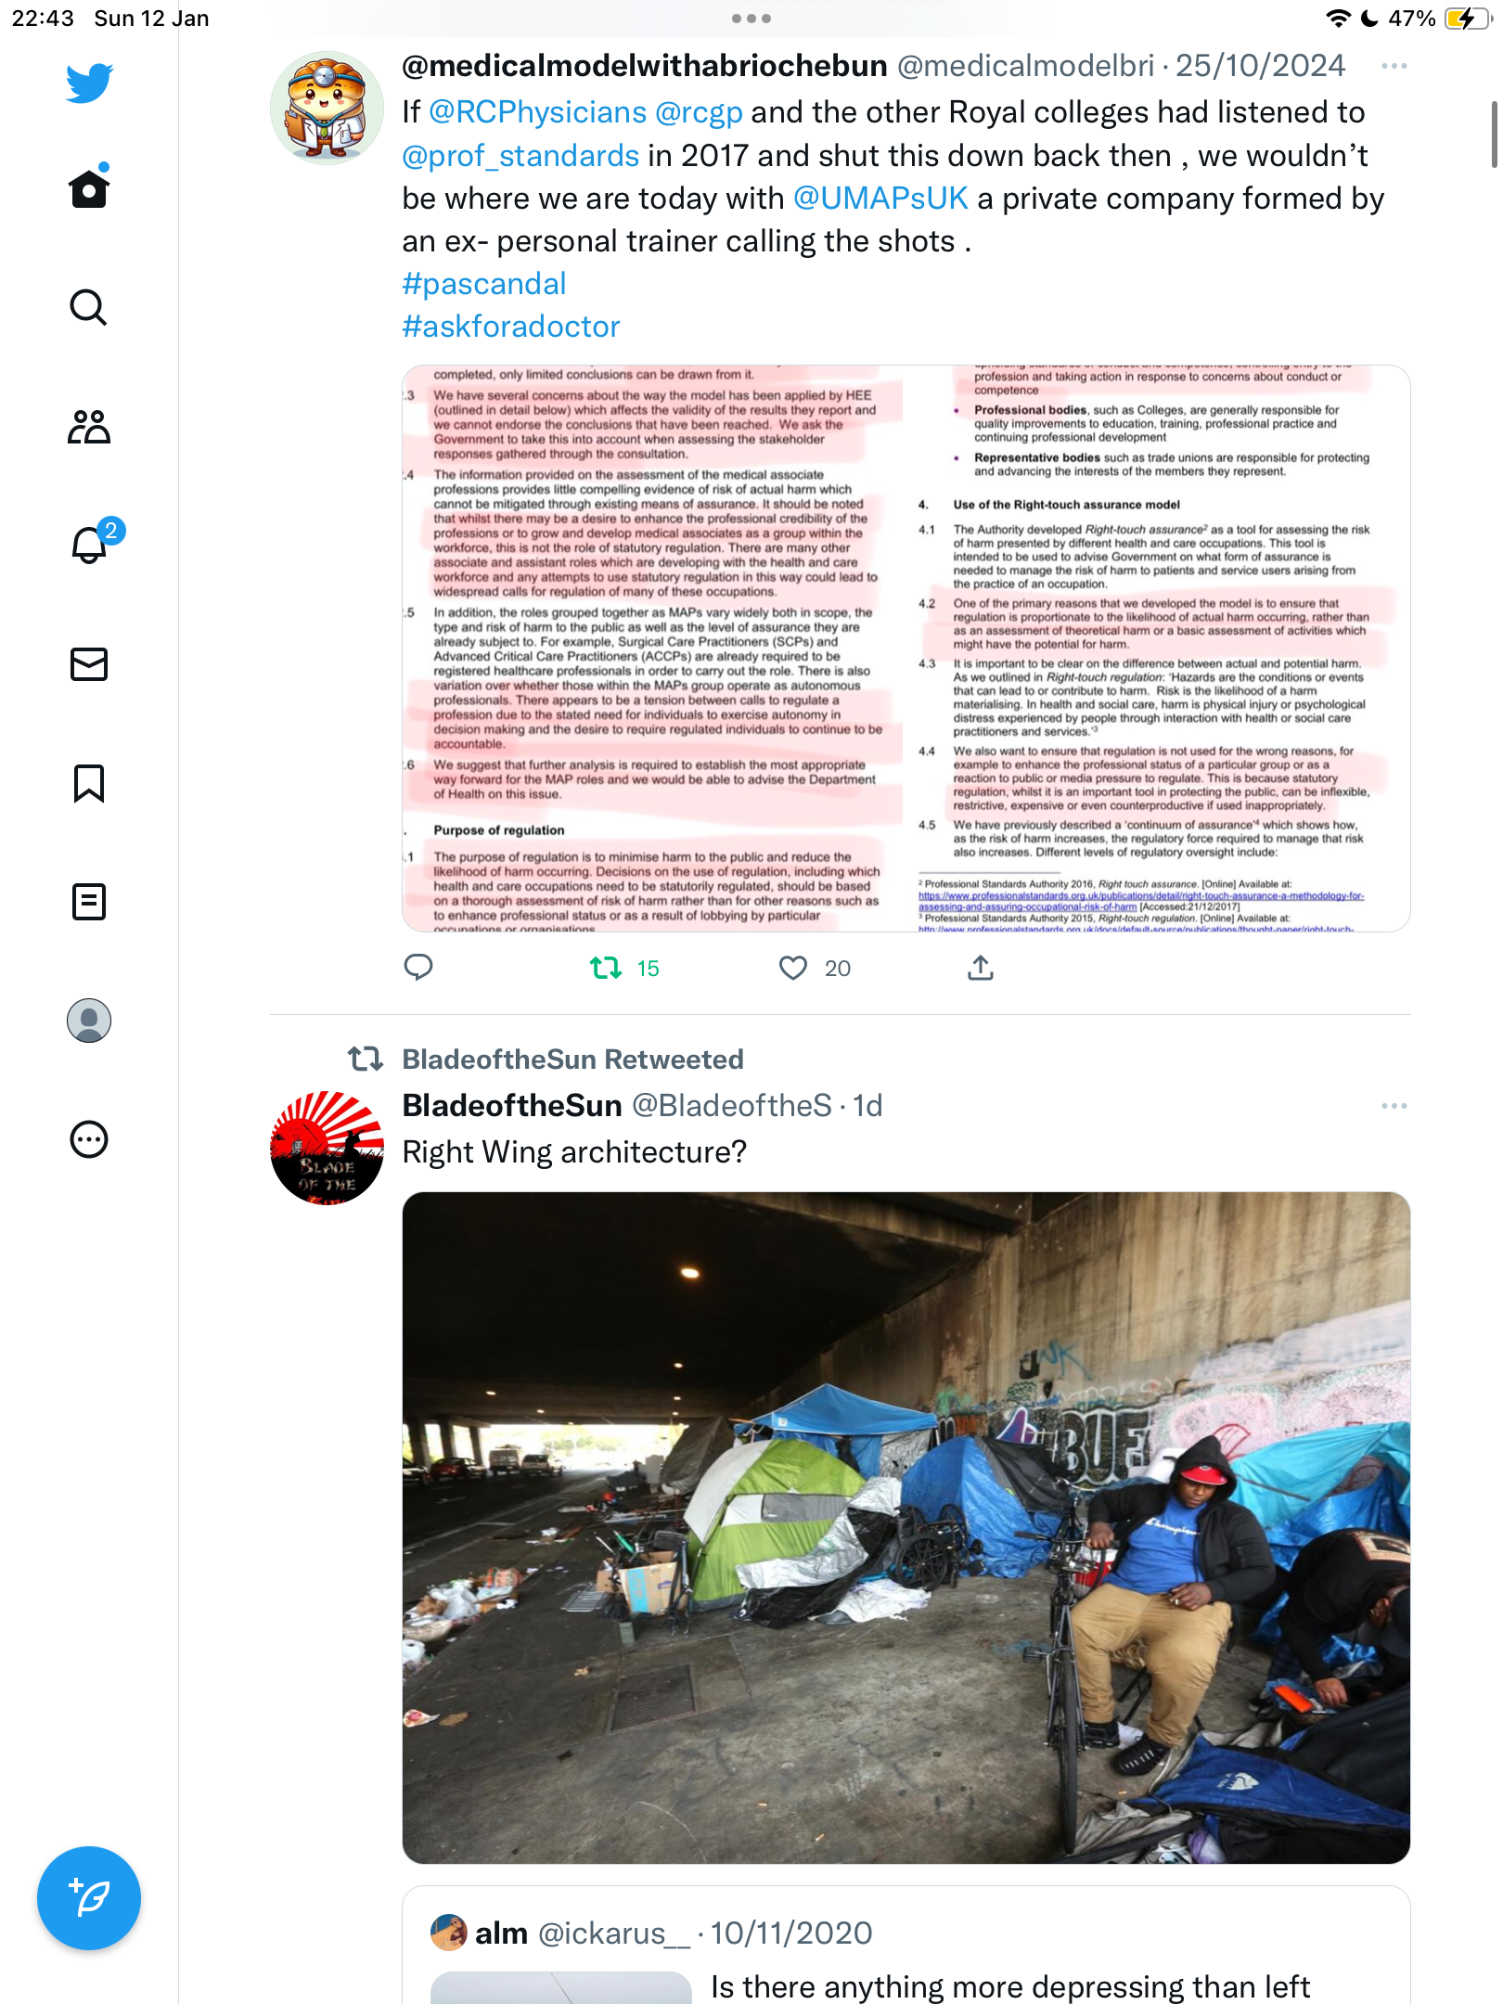1503x2004 pixels.
Task: Toggle like on the medicalmodel tweet
Action: pos(793,969)
